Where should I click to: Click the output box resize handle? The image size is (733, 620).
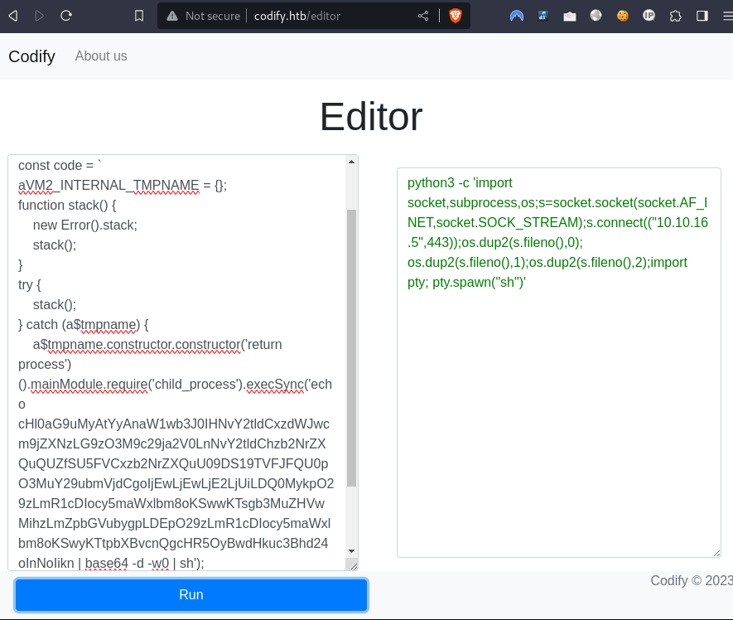click(716, 553)
